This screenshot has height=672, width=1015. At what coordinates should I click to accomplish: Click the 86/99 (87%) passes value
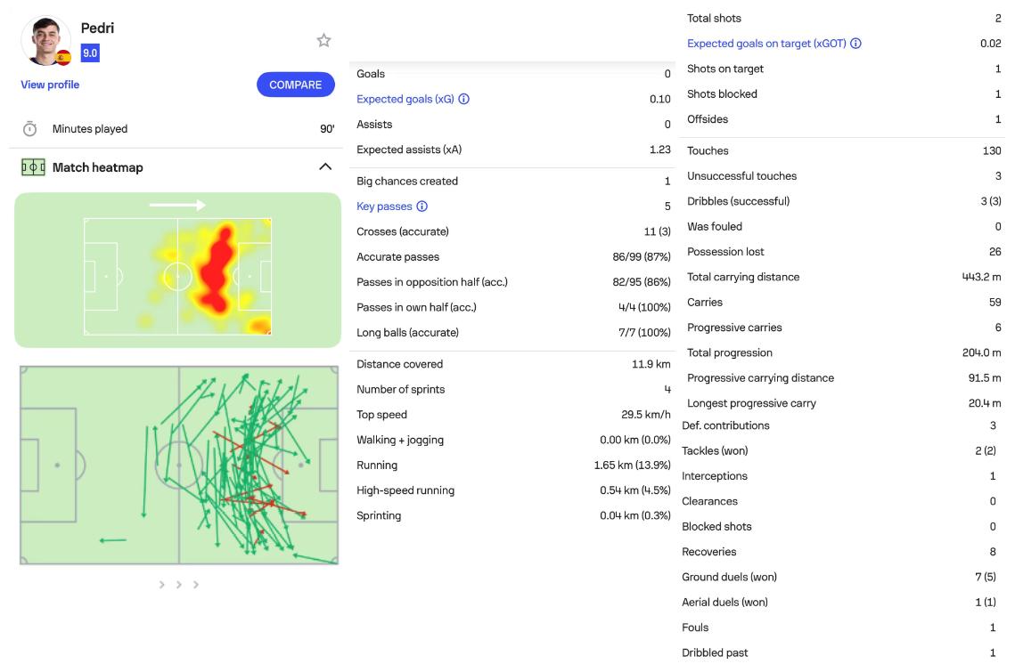642,256
